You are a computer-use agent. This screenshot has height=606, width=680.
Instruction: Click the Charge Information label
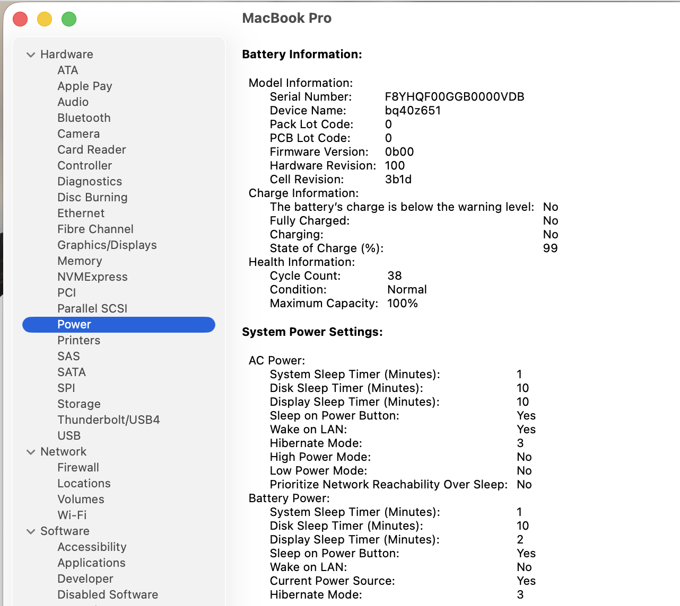[303, 193]
